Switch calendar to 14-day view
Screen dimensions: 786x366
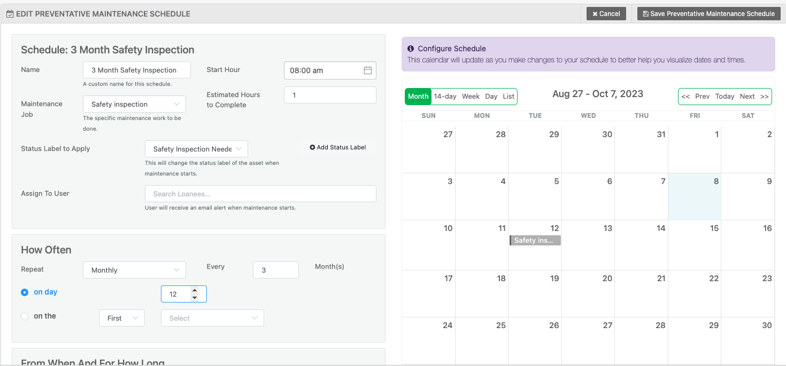point(445,97)
